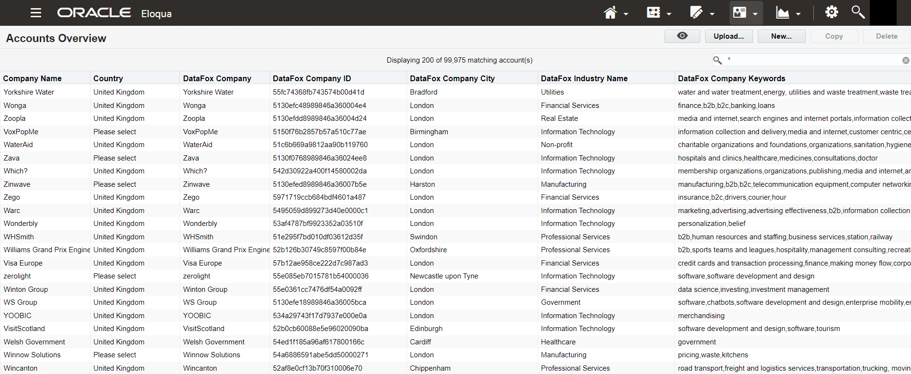The height and width of the screenshot is (374, 911).
Task: Select Winnow Solutions in Company Name column
Action: click(x=32, y=355)
